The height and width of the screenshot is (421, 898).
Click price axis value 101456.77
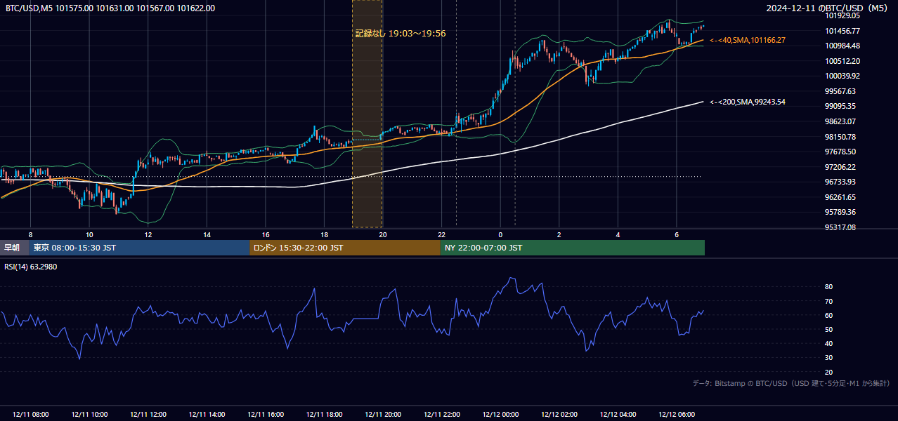click(842, 31)
